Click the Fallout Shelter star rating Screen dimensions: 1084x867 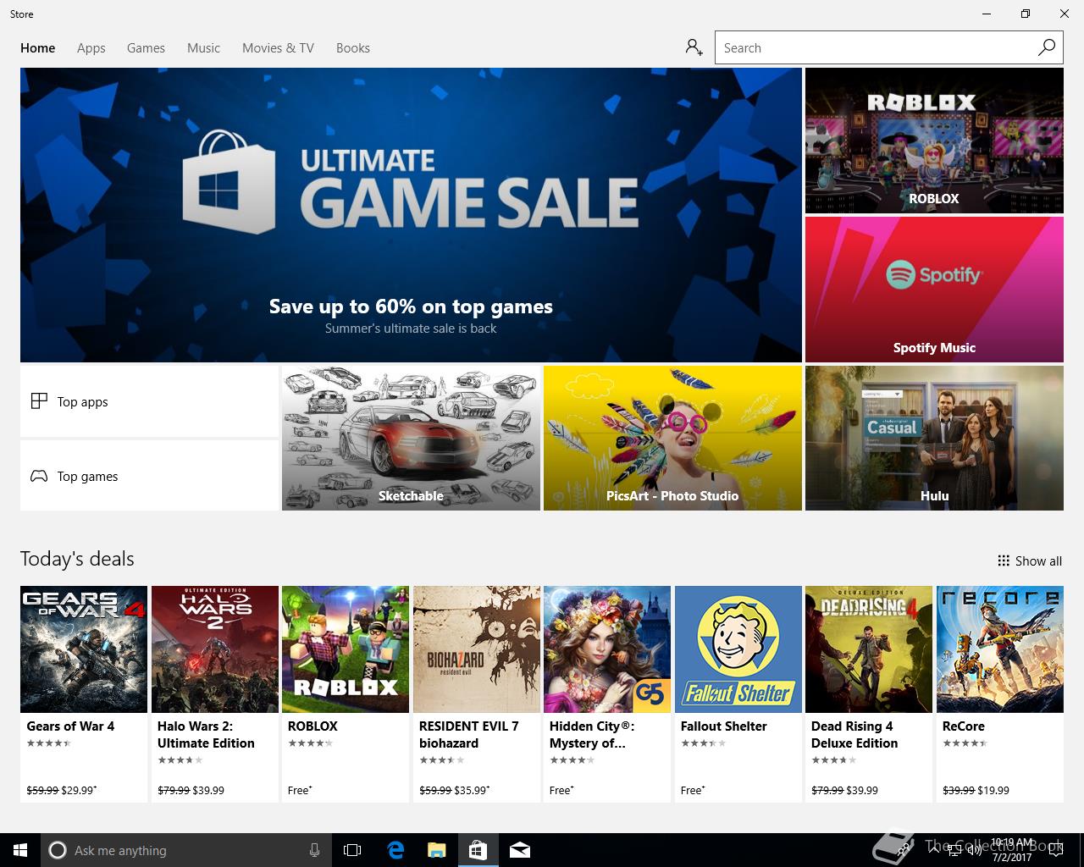point(703,743)
